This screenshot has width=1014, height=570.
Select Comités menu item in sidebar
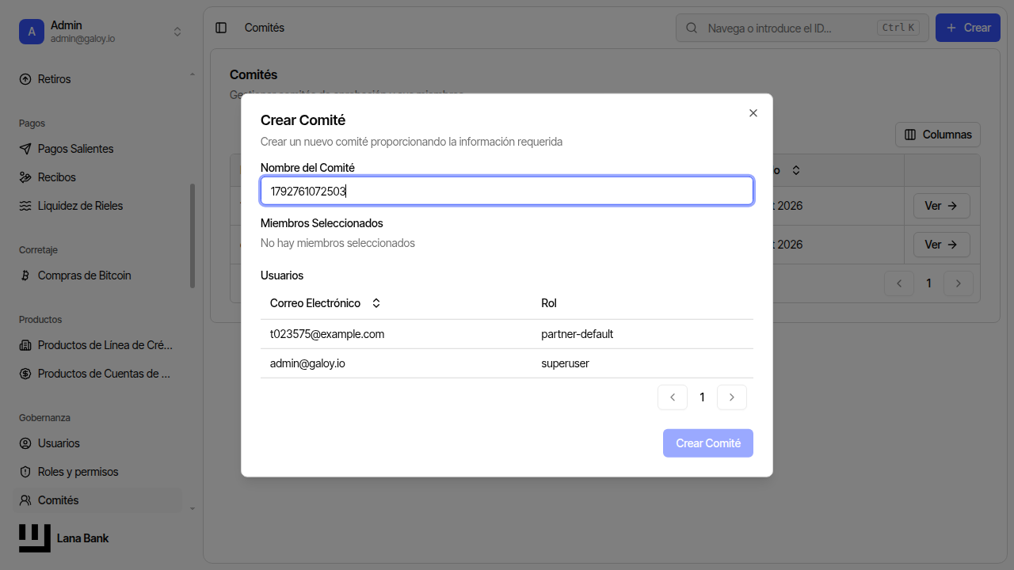tap(99, 500)
